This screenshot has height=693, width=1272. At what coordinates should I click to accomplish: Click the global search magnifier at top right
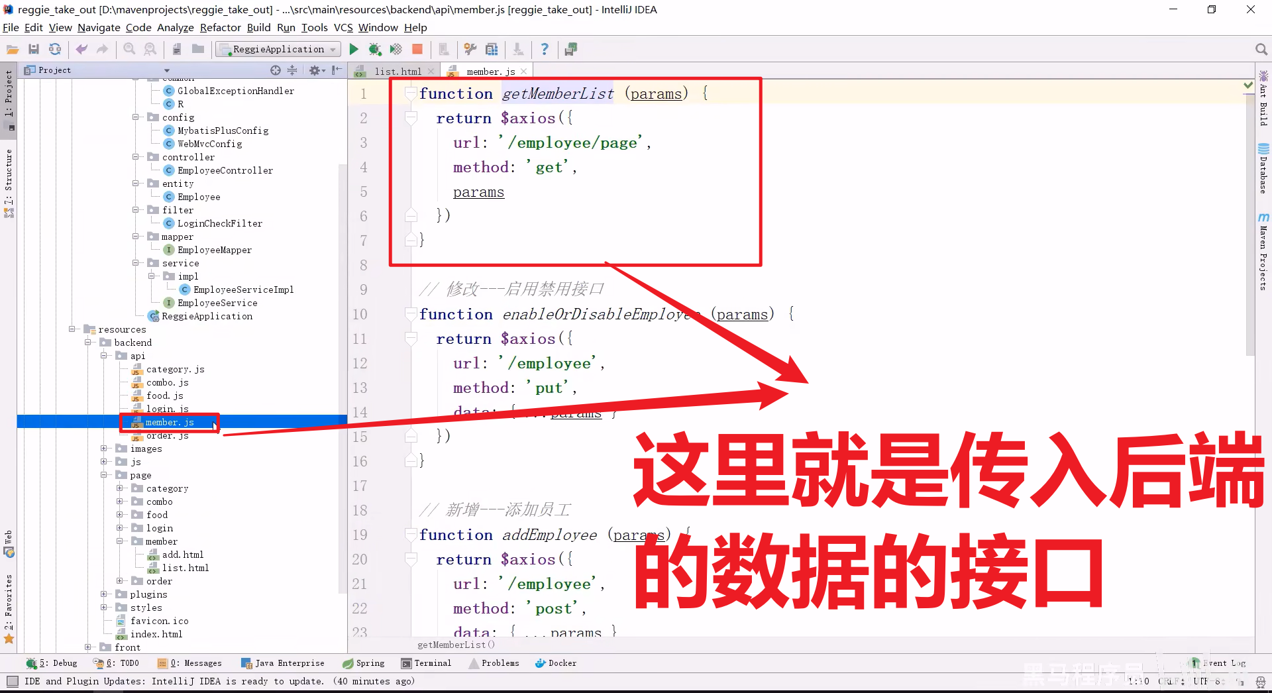coord(1261,50)
